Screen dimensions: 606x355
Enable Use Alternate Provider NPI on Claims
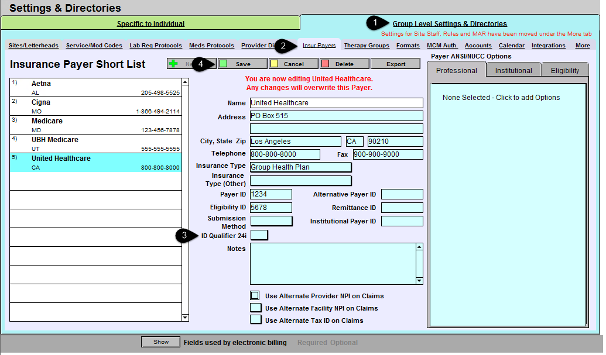tap(255, 295)
